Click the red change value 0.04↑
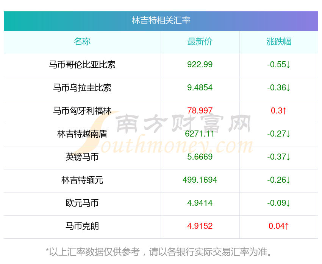The width and height of the screenshot is (322, 264). 279,226
